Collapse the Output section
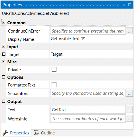134x137 pixels. [x=4, y=101]
